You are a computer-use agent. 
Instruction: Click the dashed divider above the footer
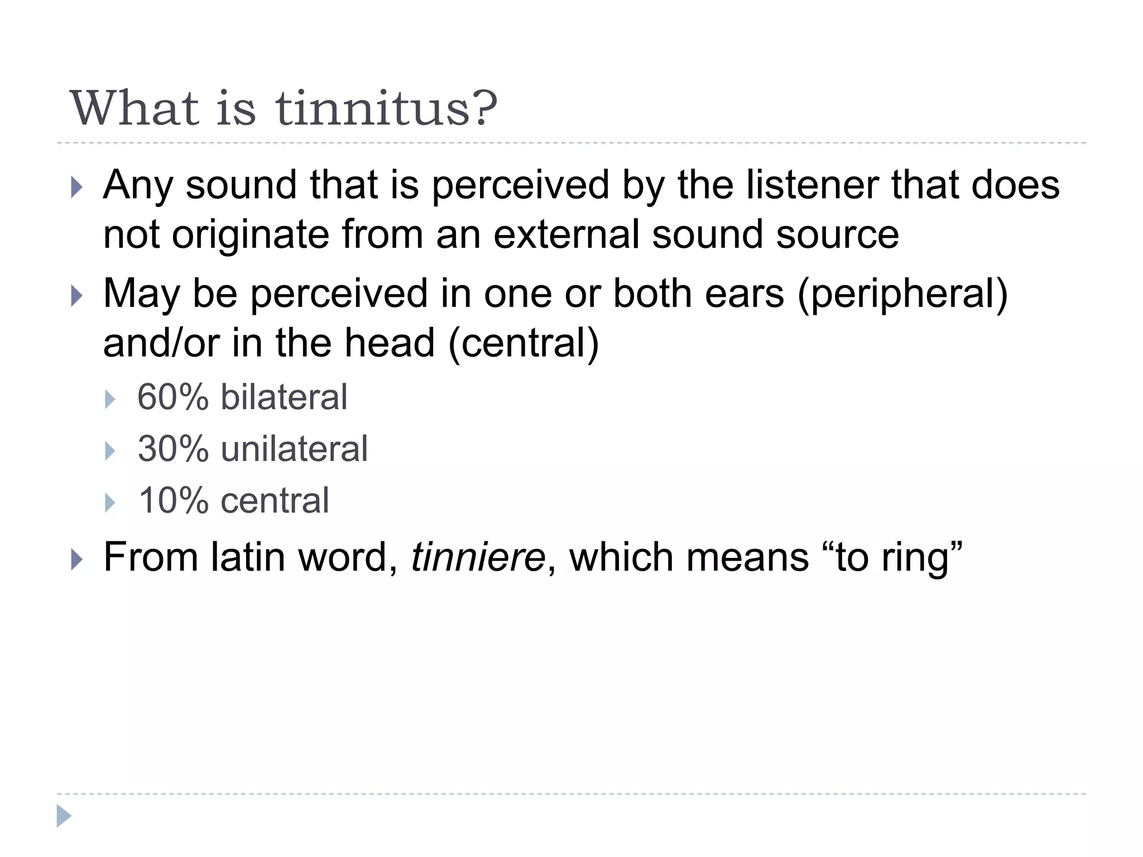pyautogui.click(x=571, y=793)
